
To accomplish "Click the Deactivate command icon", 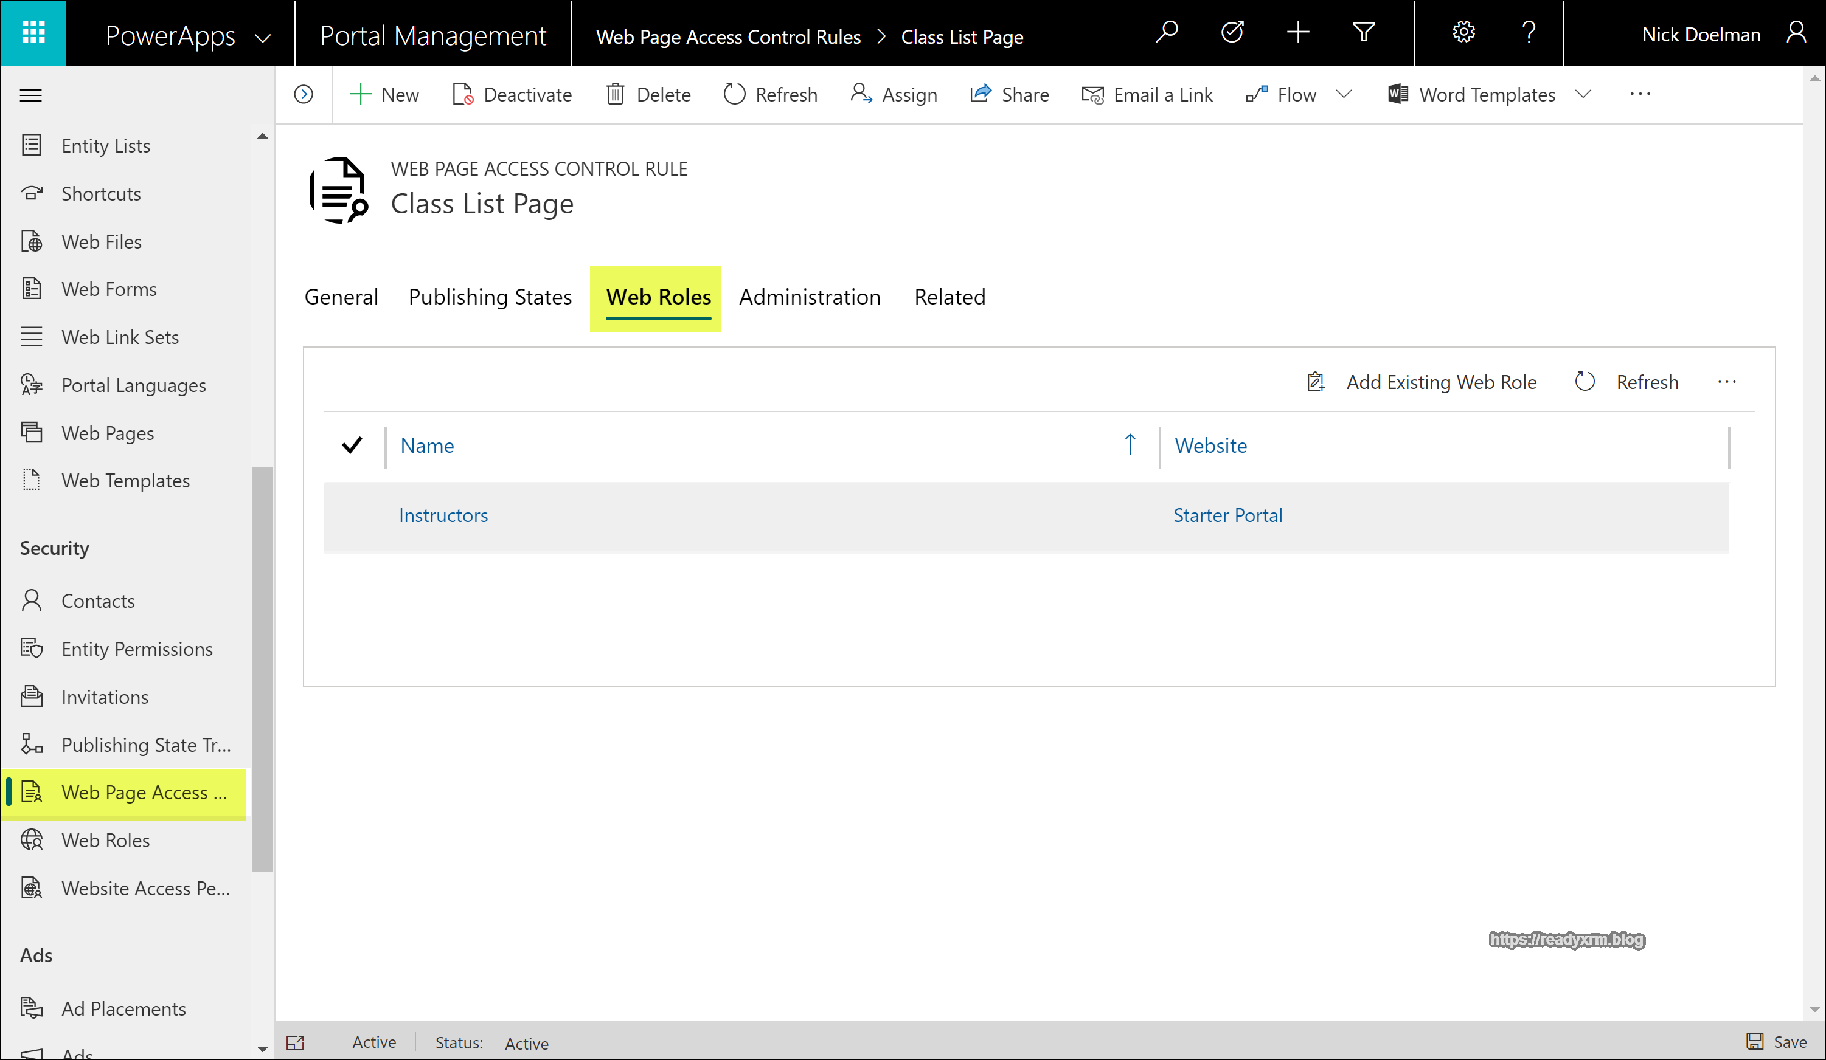I will [462, 94].
